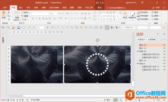Click the Reset (重置) button
The height and width of the screenshot is (102, 168).
tap(25, 16)
